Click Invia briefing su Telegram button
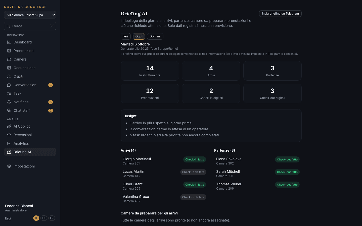Viewport: 362px width, 226px height. point(280,14)
